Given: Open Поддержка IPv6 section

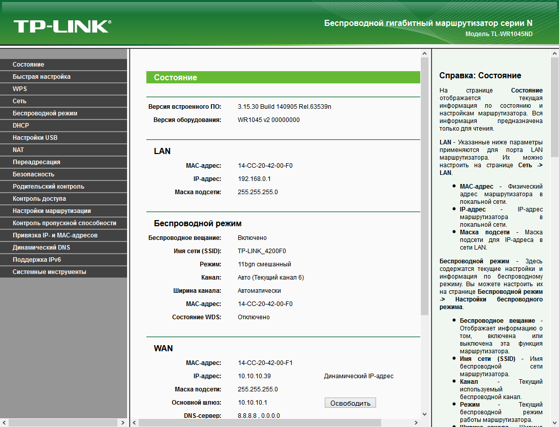Looking at the screenshot, I should point(64,259).
